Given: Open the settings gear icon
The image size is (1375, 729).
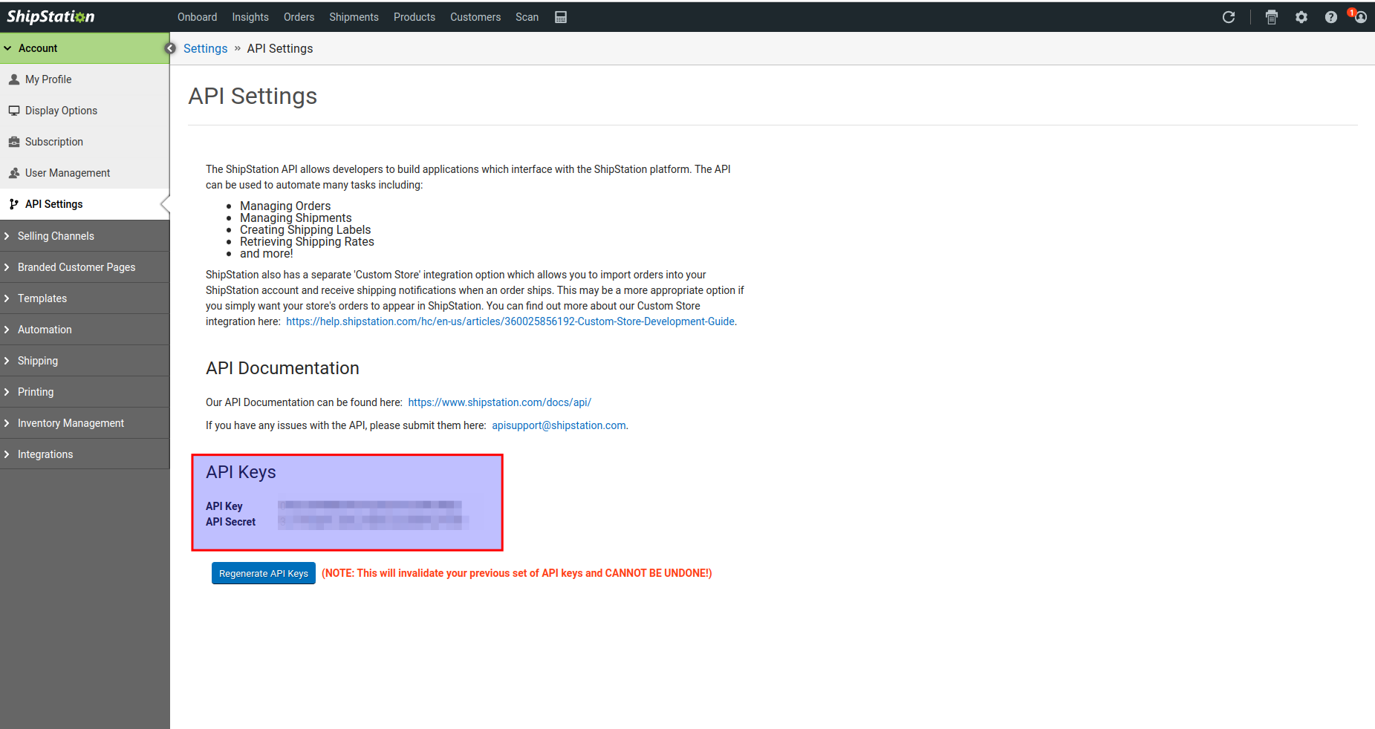Looking at the screenshot, I should 1301,17.
